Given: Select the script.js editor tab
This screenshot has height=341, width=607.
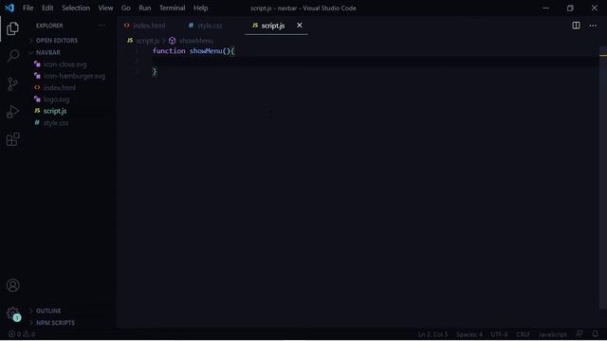Looking at the screenshot, I should point(273,26).
